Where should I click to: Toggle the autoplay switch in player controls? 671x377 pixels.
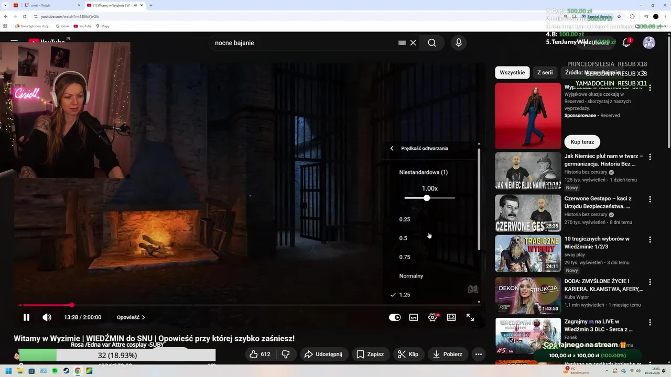395,317
